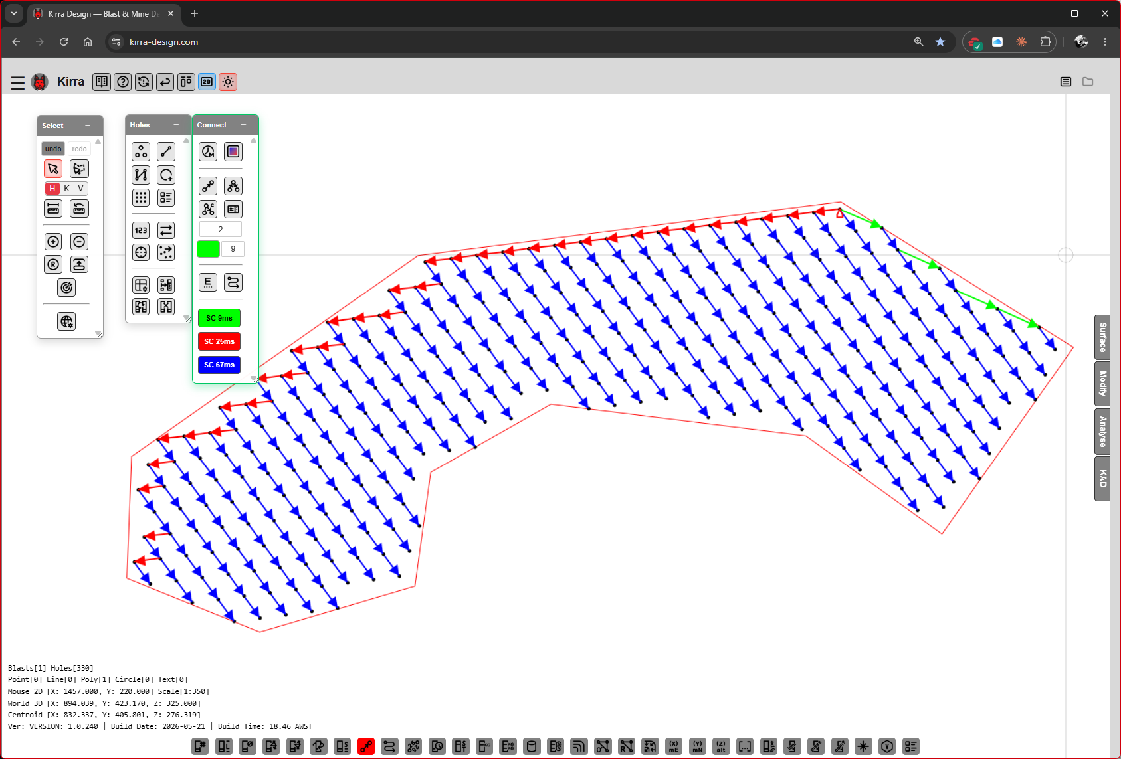The width and height of the screenshot is (1121, 759).
Task: Choose the pointer selection tool
Action: (54, 169)
